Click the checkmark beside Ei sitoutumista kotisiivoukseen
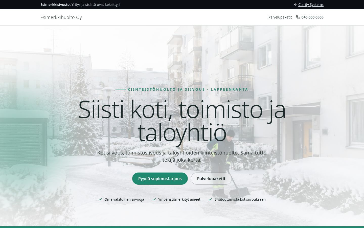This screenshot has height=228, width=364. click(x=210, y=199)
